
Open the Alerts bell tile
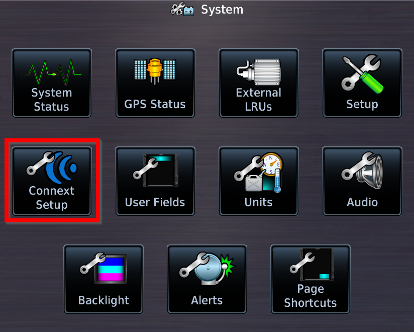coord(207,279)
